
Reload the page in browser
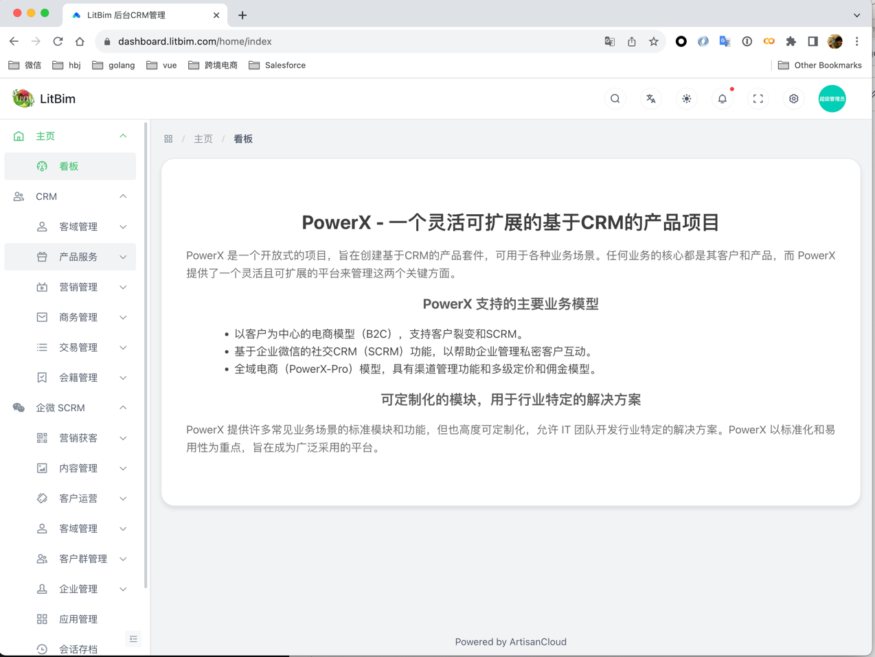(58, 41)
